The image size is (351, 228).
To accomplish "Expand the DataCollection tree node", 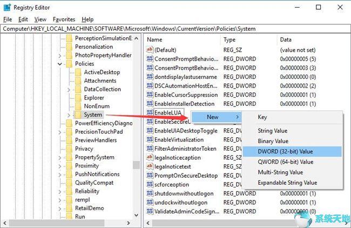I will click(x=69, y=89).
